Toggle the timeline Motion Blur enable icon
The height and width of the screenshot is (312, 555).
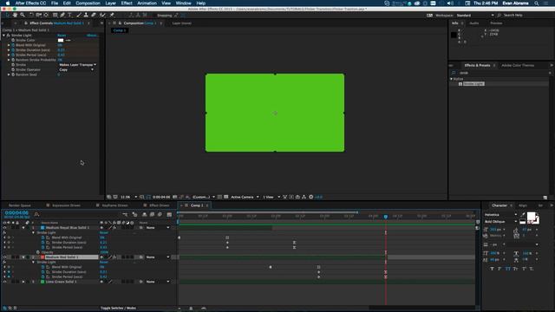coord(160,214)
